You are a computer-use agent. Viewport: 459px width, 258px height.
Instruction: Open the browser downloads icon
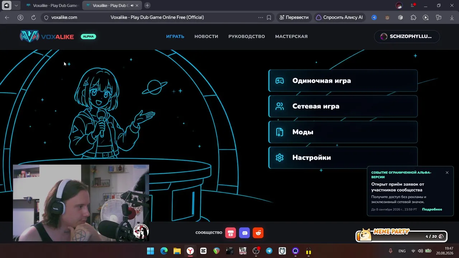pyautogui.click(x=452, y=17)
